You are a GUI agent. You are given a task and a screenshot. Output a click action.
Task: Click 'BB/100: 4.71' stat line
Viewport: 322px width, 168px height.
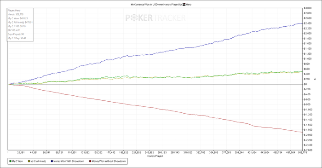point(14,30)
